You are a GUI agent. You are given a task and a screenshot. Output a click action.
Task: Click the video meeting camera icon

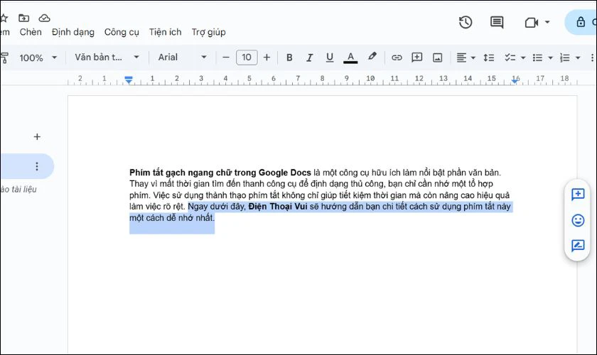531,23
